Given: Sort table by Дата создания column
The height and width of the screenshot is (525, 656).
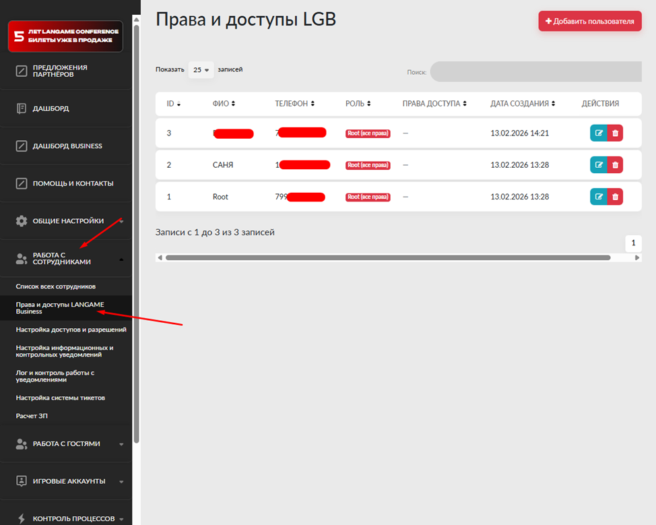Looking at the screenshot, I should 523,104.
